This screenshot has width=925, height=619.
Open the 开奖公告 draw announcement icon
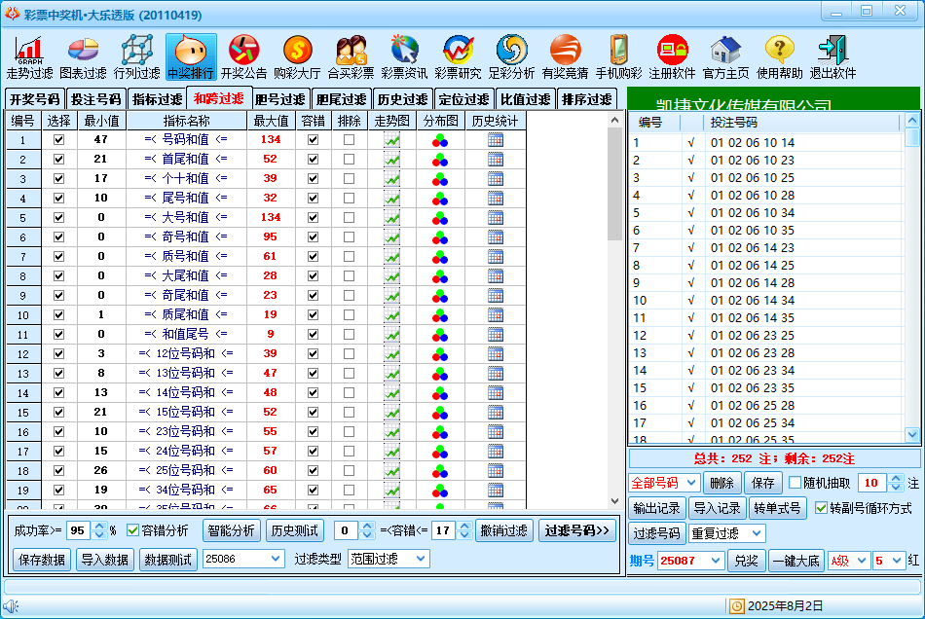(x=243, y=56)
